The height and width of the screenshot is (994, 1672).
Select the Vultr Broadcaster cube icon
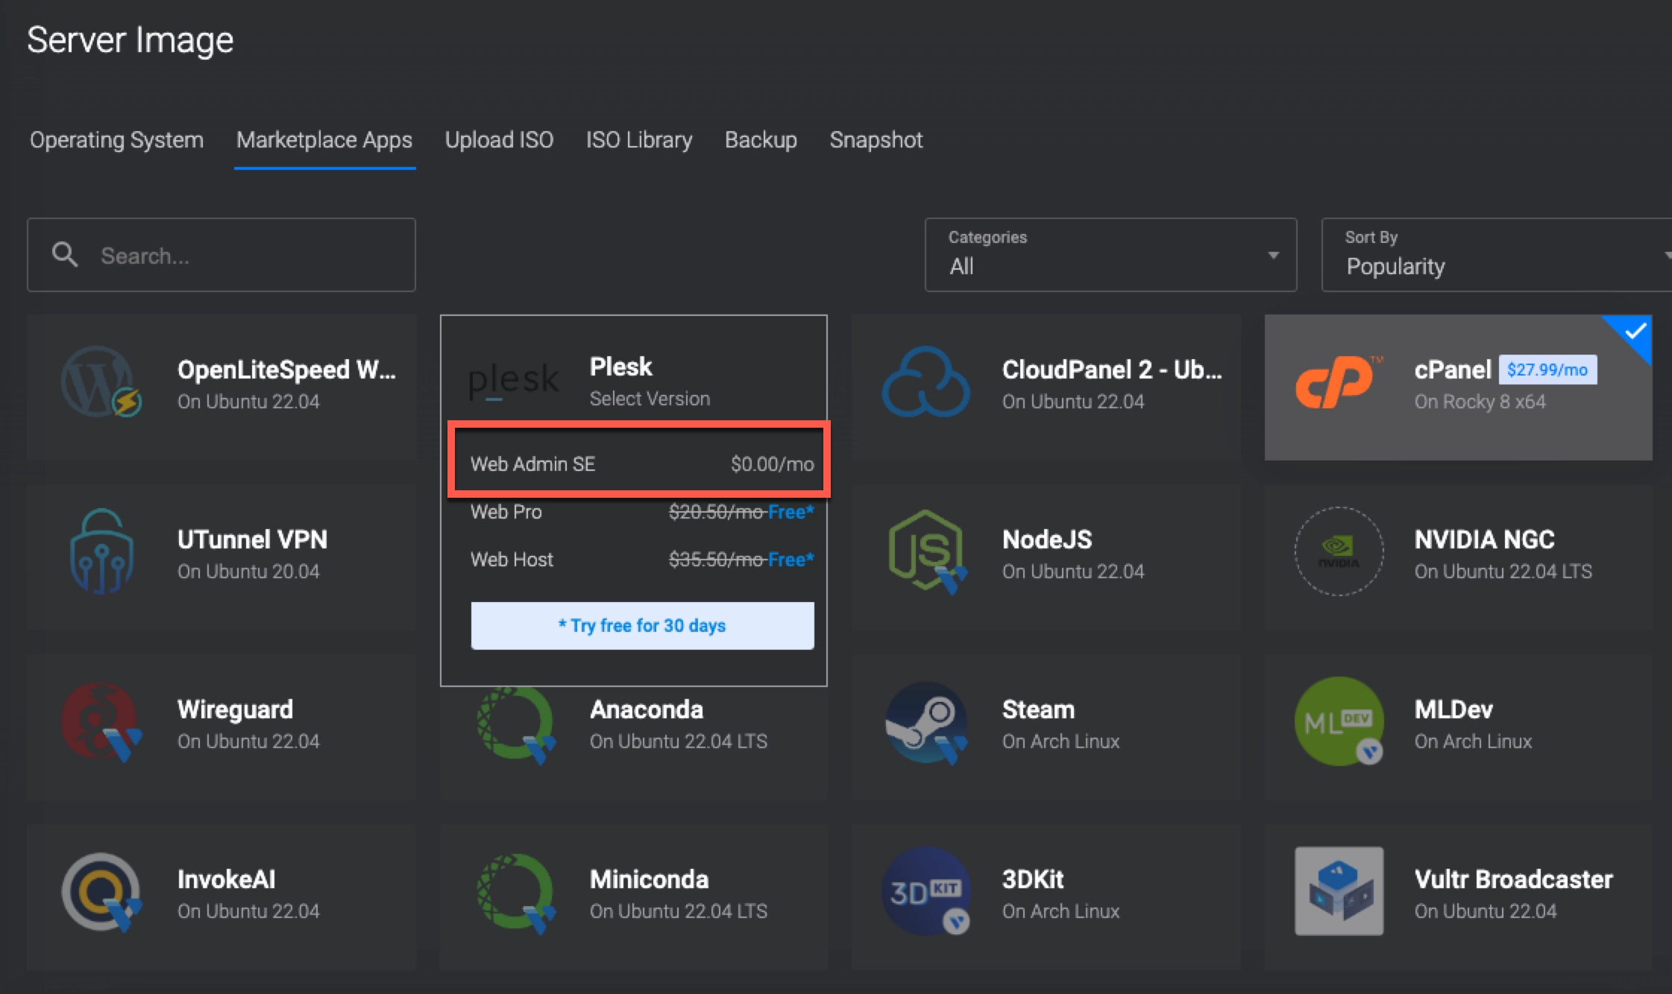pos(1339,891)
